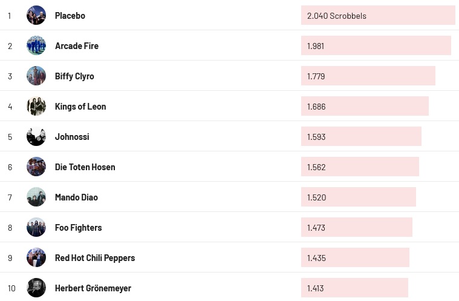459x301 pixels.
Task: Open the Red Hot Chili Peppers link
Action: click(95, 258)
